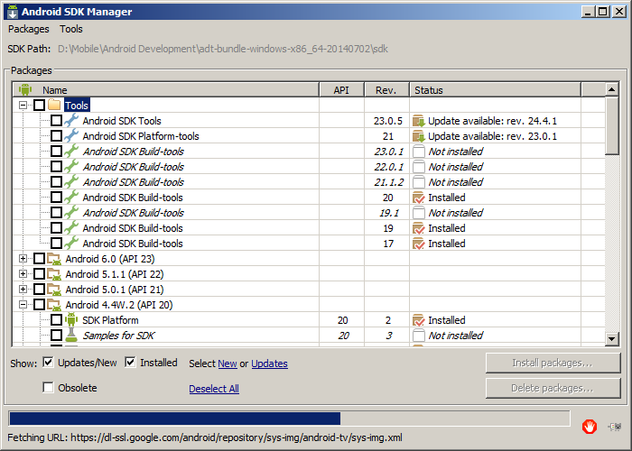The width and height of the screenshot is (632, 451).
Task: Click the Android robot icon in Name header
Action: [x=25, y=89]
